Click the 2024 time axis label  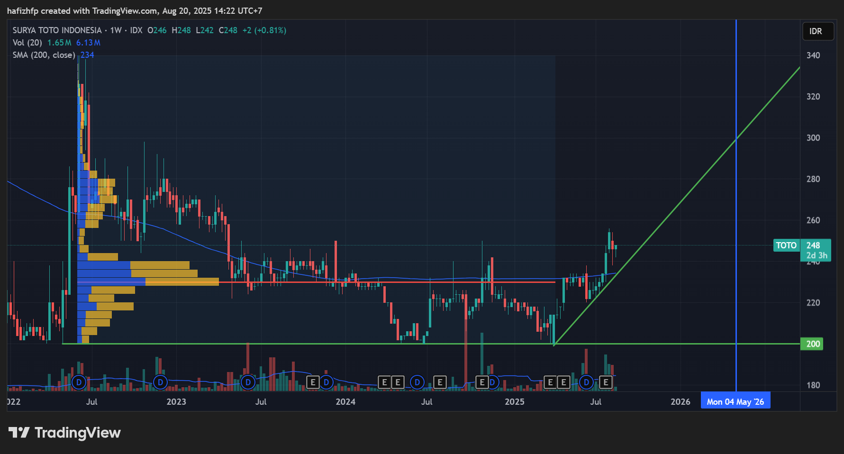345,402
